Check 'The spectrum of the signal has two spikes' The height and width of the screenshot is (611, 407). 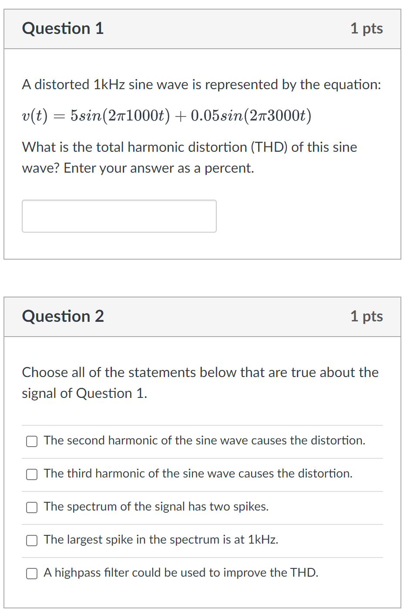click(31, 507)
